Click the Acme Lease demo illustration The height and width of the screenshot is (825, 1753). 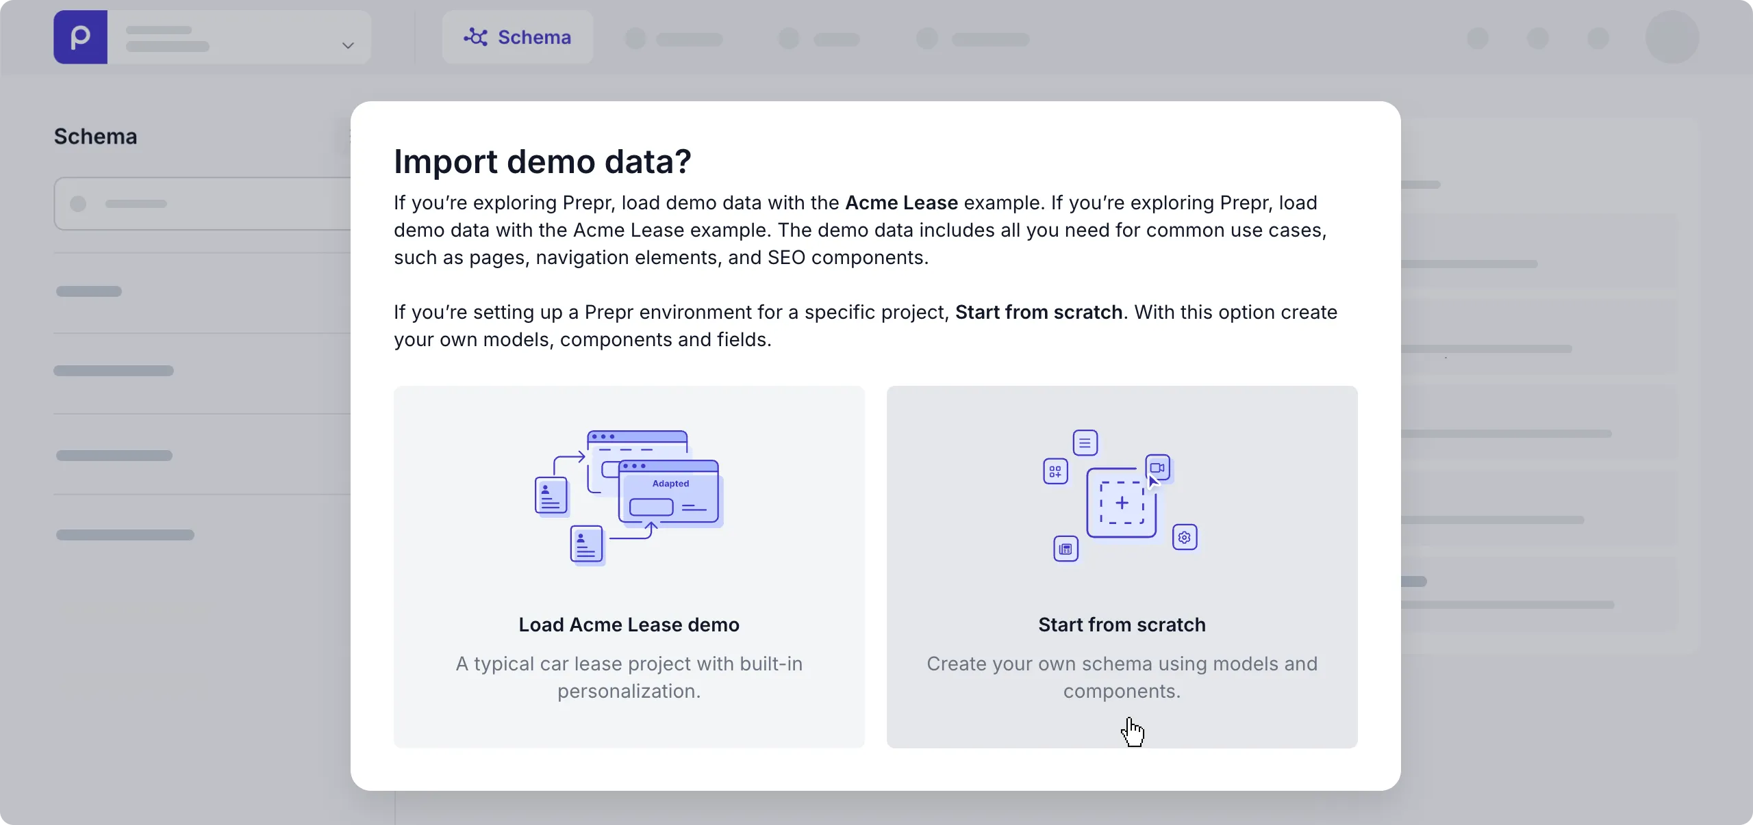click(x=629, y=498)
